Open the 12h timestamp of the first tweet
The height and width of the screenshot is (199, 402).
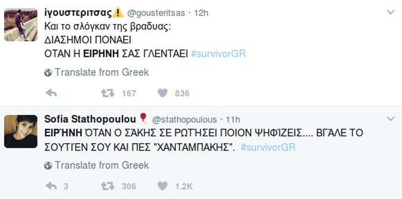pos(201,13)
